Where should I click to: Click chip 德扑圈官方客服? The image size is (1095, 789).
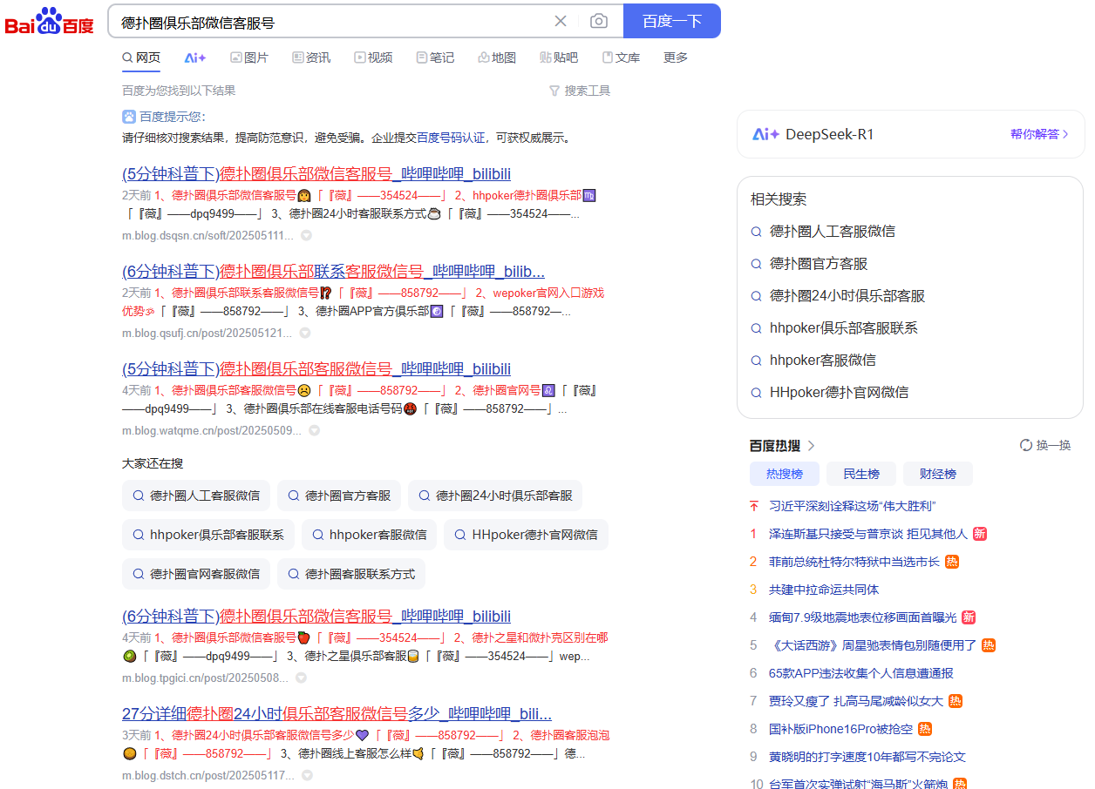(339, 496)
